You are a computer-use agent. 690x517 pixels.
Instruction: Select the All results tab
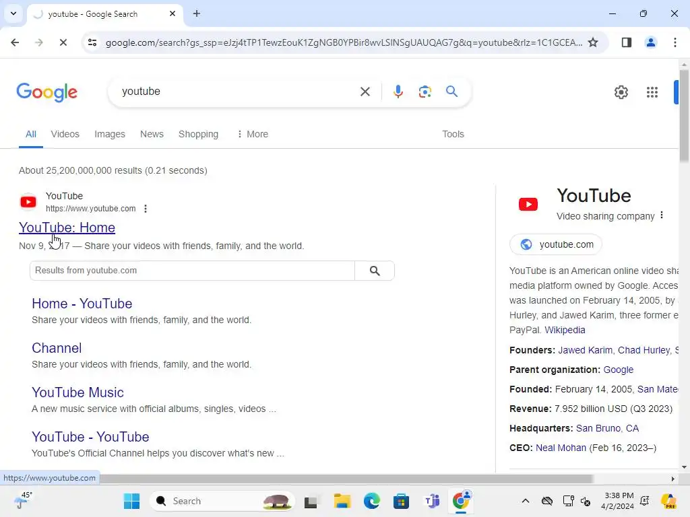(x=31, y=134)
